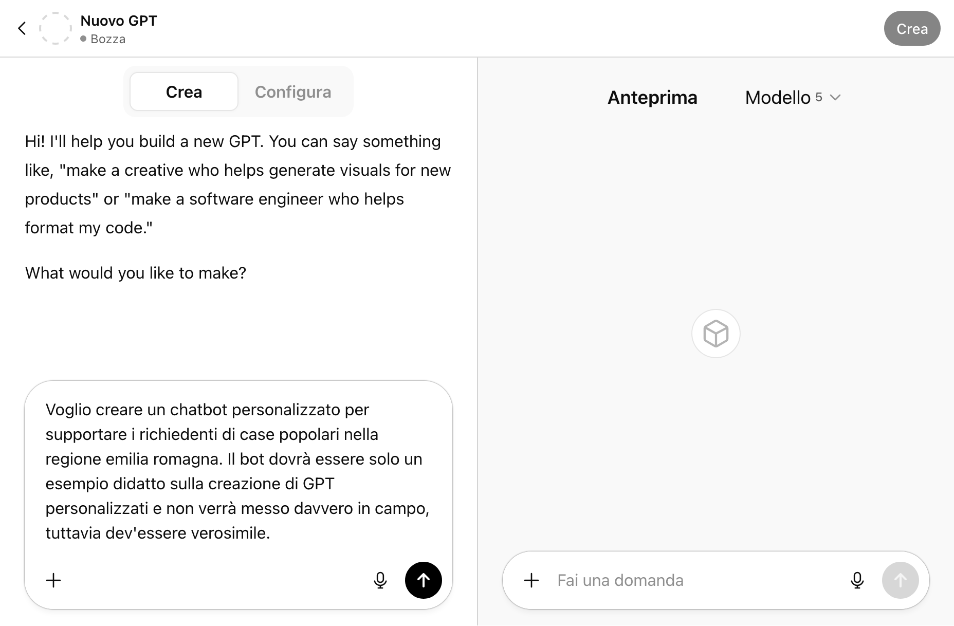Go back using the top-left arrow
954x626 pixels.
tap(22, 28)
